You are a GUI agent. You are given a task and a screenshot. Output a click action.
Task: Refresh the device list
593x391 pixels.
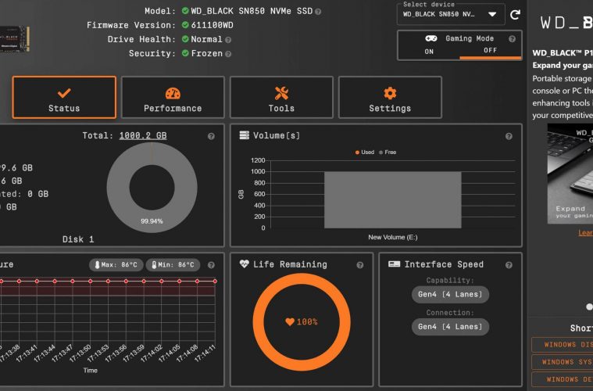pyautogui.click(x=515, y=15)
